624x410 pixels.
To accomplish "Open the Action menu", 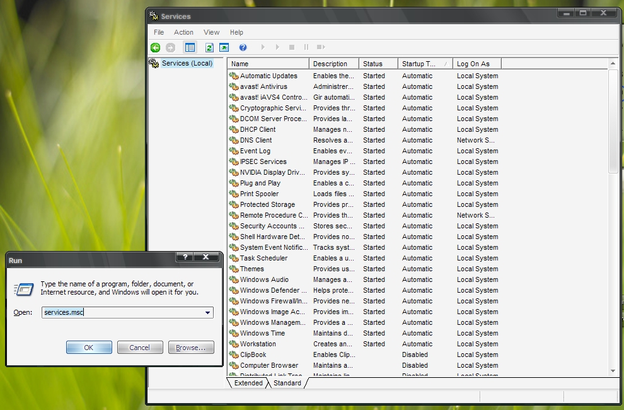I will (x=183, y=32).
